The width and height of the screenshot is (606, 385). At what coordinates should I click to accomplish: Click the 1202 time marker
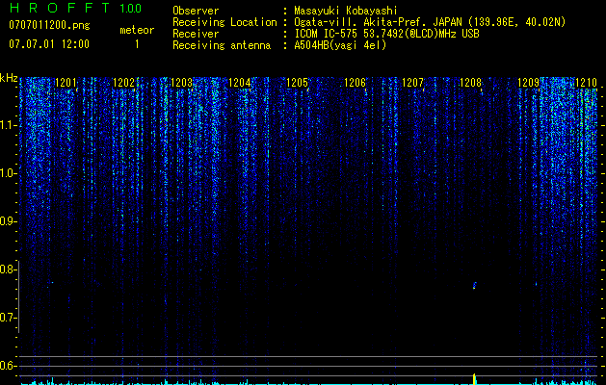coord(123,83)
